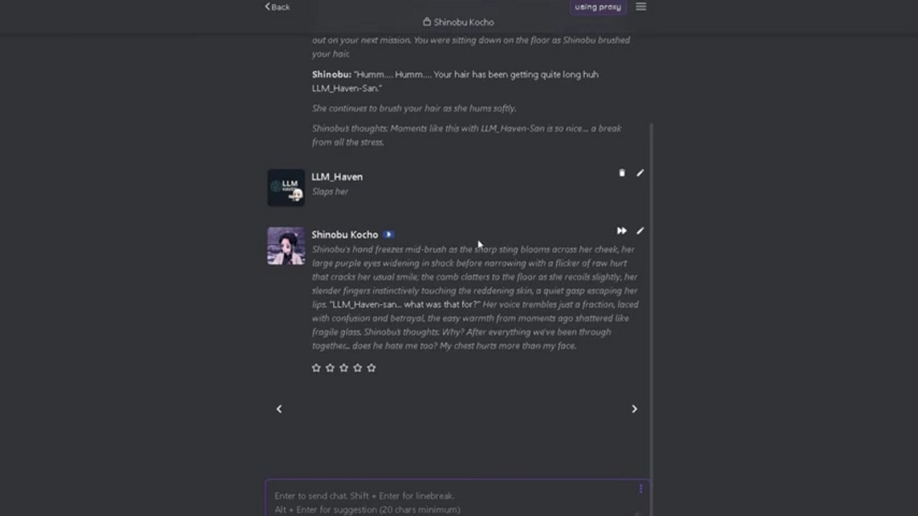The height and width of the screenshot is (516, 918).
Task: Click the 'using proxy' button
Action: (x=598, y=7)
